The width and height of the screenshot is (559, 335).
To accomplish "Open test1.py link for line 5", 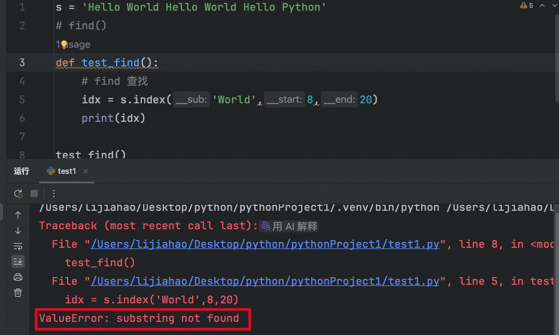I will (265, 281).
